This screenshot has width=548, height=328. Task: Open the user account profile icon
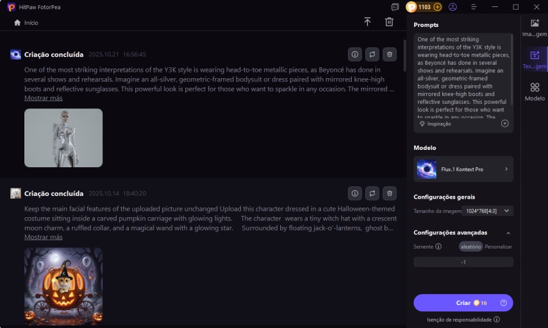tap(453, 7)
